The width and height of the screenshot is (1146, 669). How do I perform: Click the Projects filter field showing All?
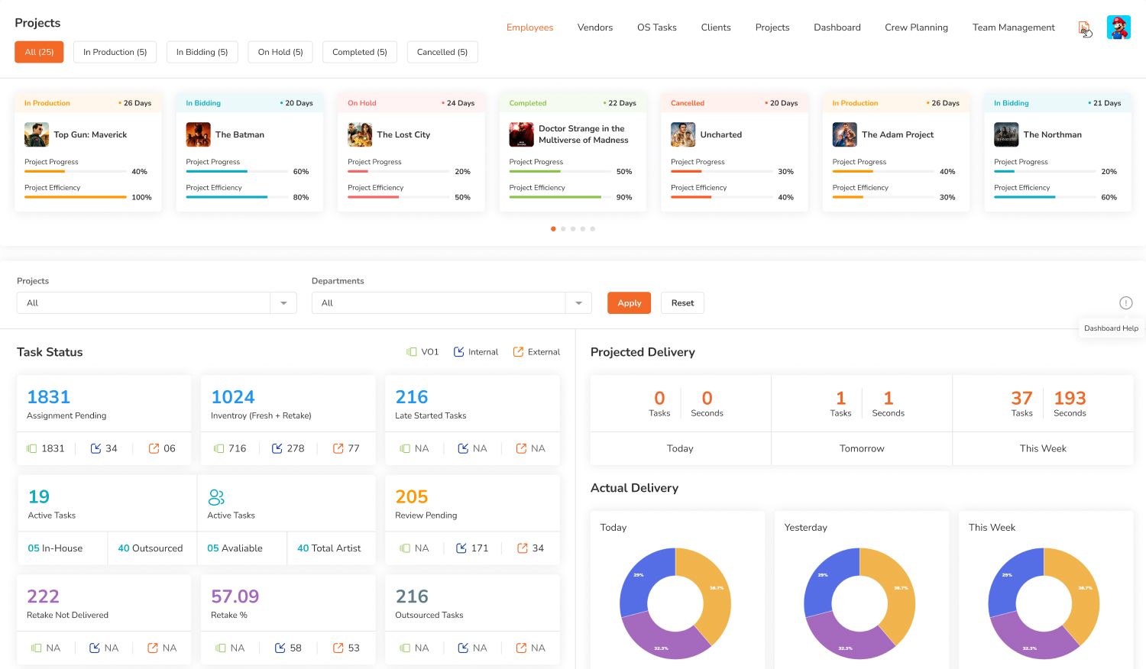tap(157, 303)
